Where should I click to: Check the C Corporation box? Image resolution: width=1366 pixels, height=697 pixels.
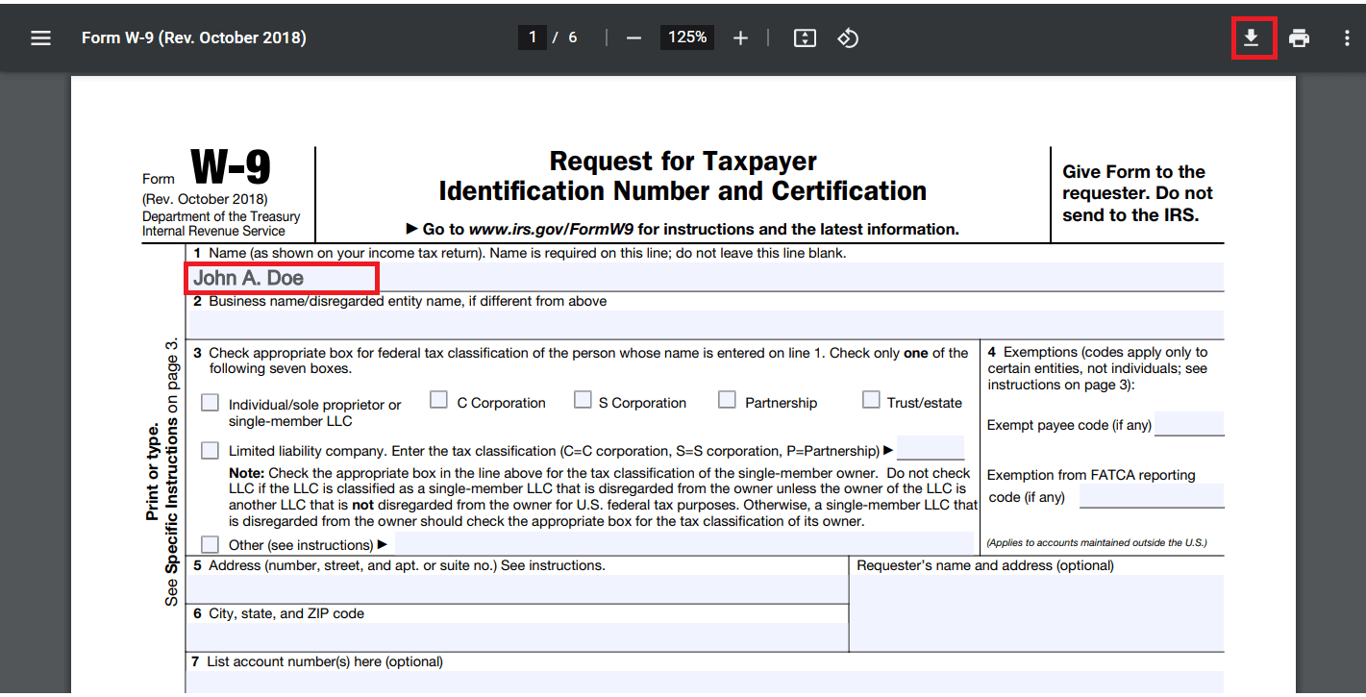click(x=438, y=400)
